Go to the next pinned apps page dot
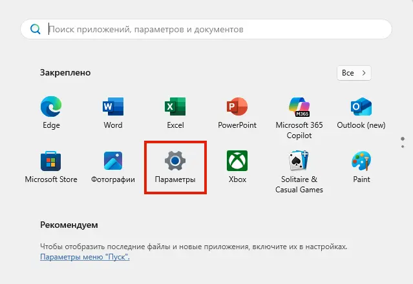 coord(403,147)
